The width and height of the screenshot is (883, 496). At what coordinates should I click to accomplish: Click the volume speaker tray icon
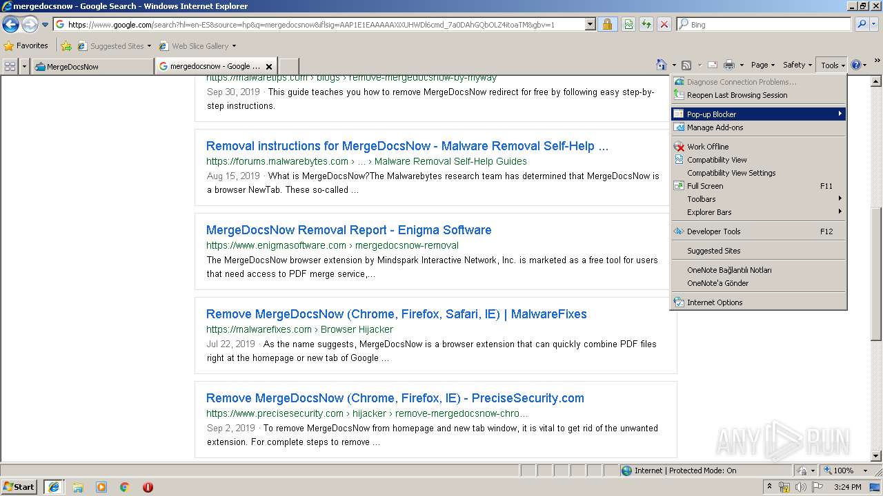(800, 487)
